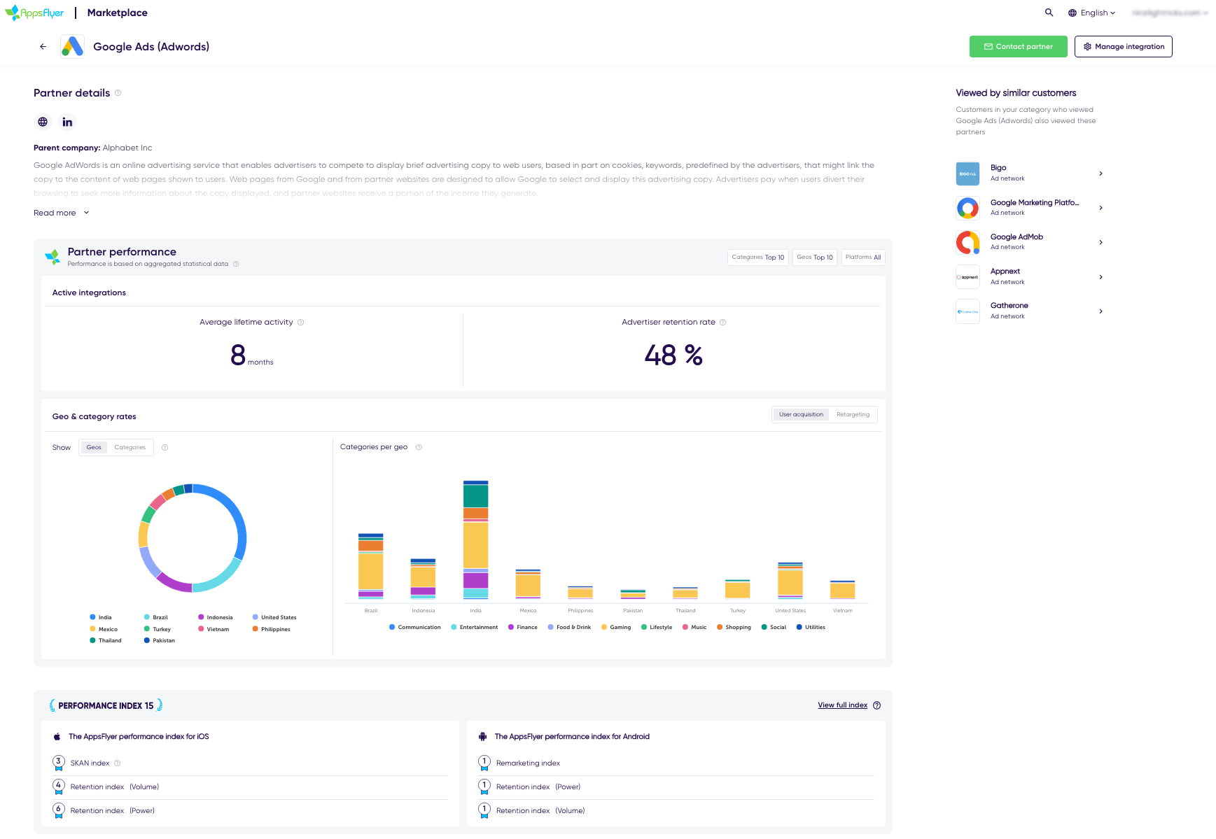The height and width of the screenshot is (839, 1216).
Task: Click help icon beside View full index
Action: 876,705
